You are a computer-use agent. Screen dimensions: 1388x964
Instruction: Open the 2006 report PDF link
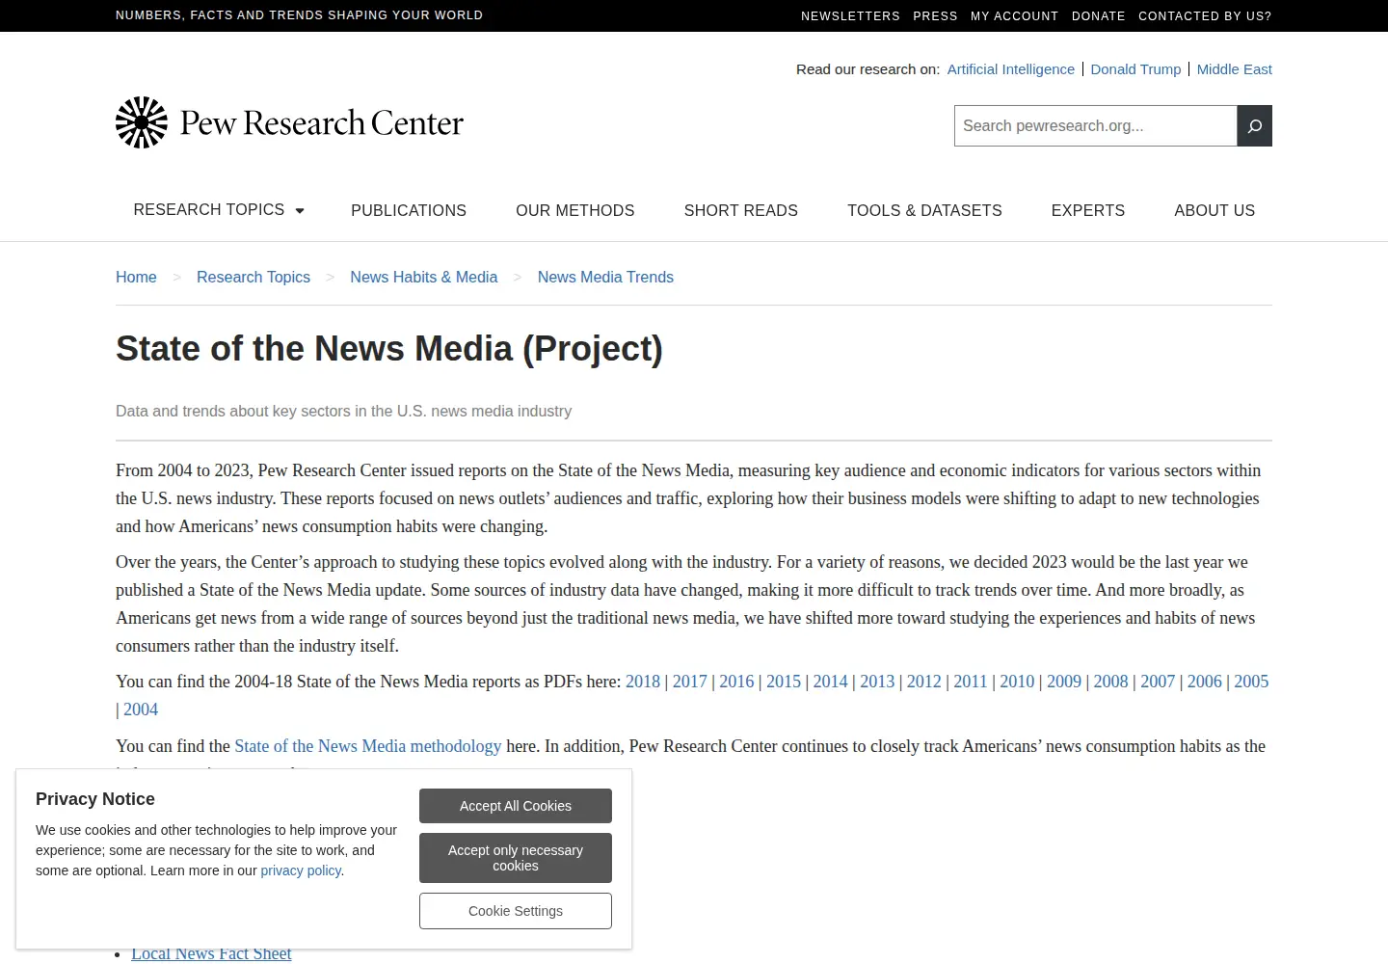(x=1205, y=682)
